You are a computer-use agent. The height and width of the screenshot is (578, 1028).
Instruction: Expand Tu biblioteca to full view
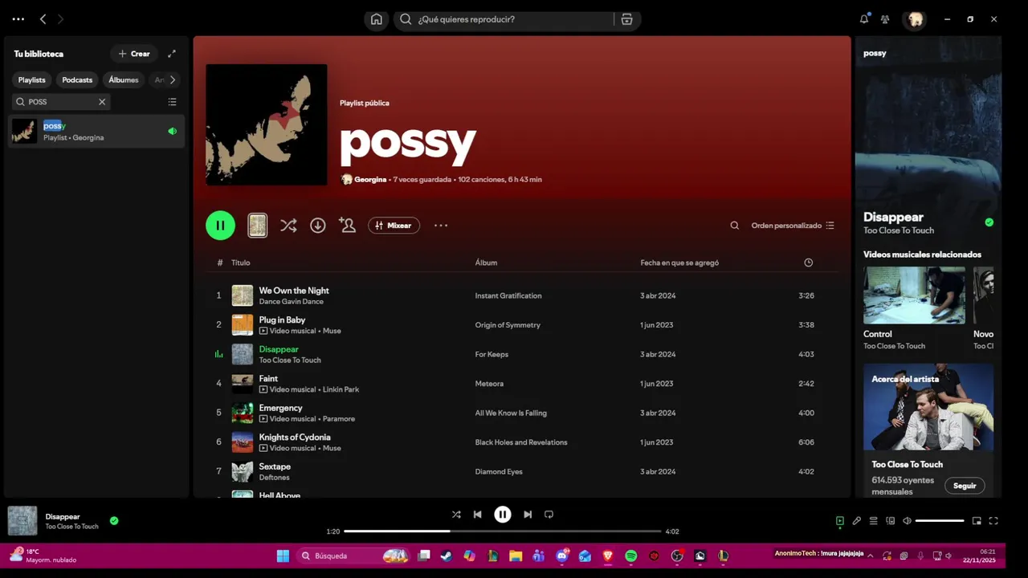(171, 54)
